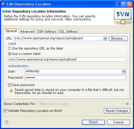Click the Reset Changes button
134x129 pixels.
coord(117,111)
